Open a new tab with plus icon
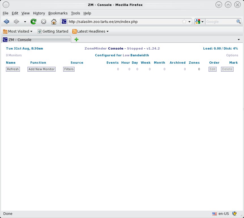 click(77, 40)
